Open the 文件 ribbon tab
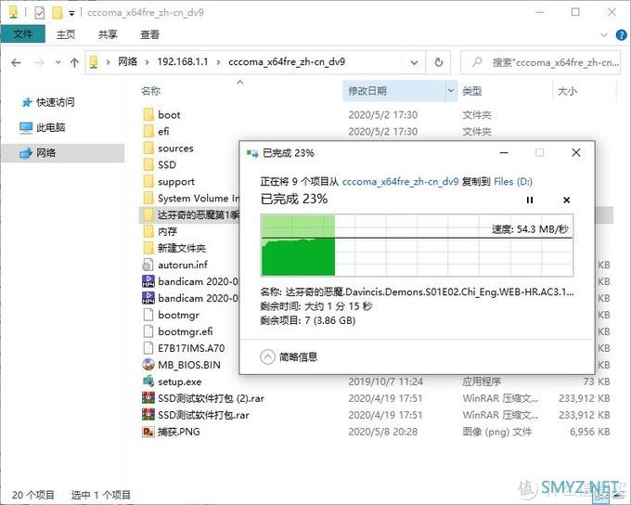The image size is (631, 505). point(22,34)
